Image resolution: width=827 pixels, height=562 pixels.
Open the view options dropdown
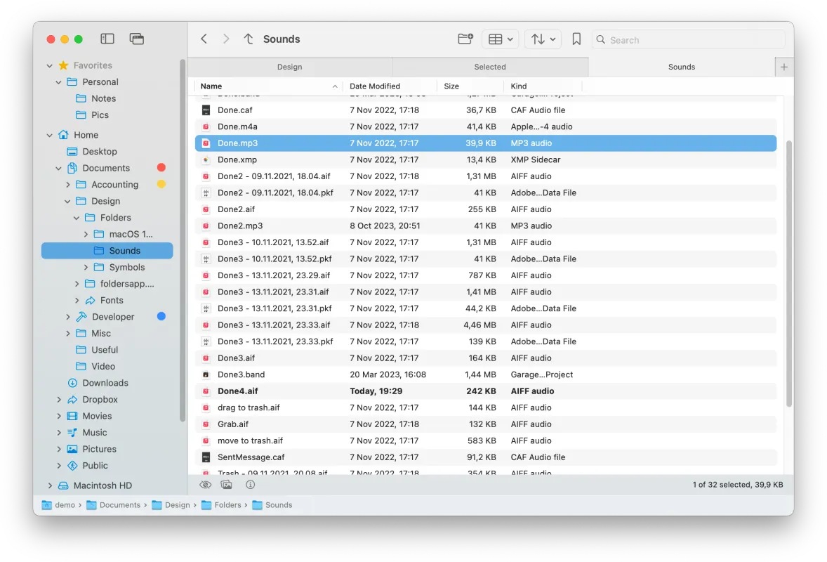[500, 39]
